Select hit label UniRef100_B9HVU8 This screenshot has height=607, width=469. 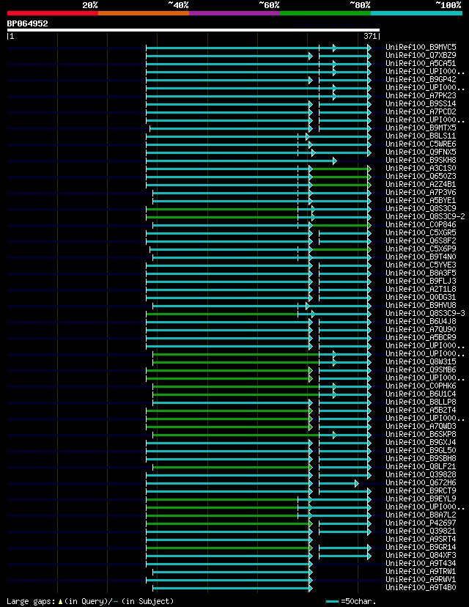(421, 306)
